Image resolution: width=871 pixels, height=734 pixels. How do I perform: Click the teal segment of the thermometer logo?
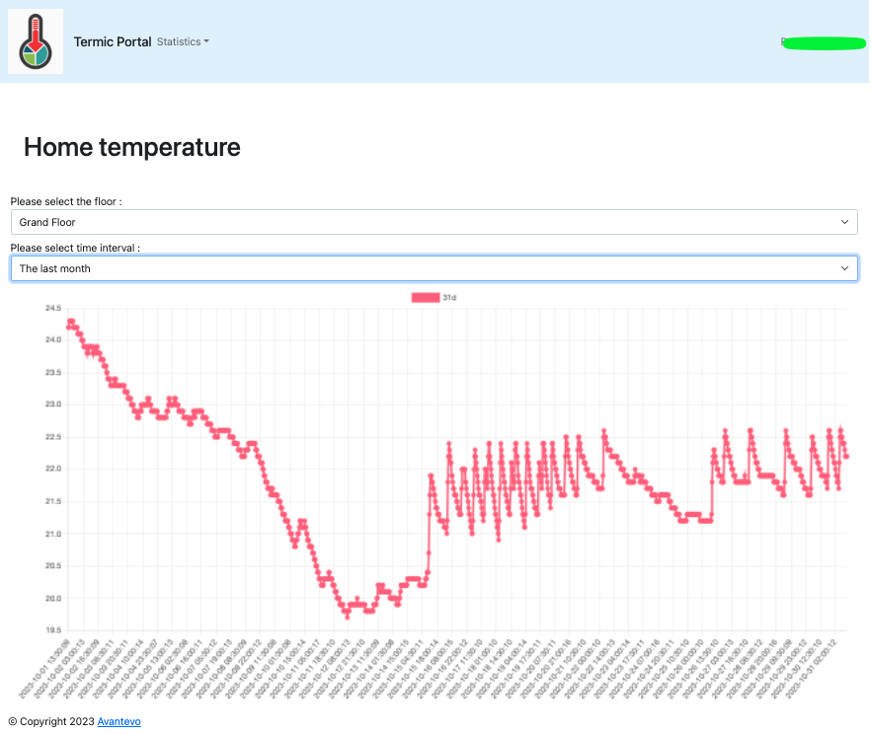click(41, 55)
